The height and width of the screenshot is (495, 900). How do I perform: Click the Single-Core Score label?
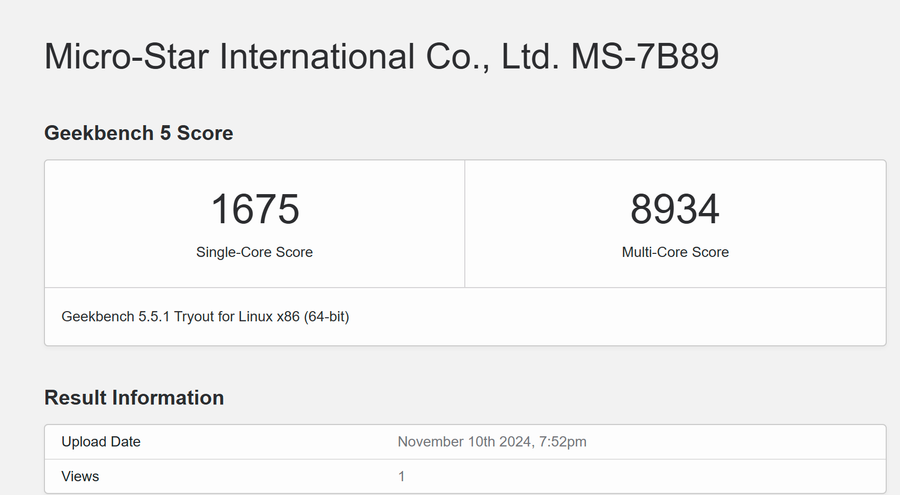254,252
